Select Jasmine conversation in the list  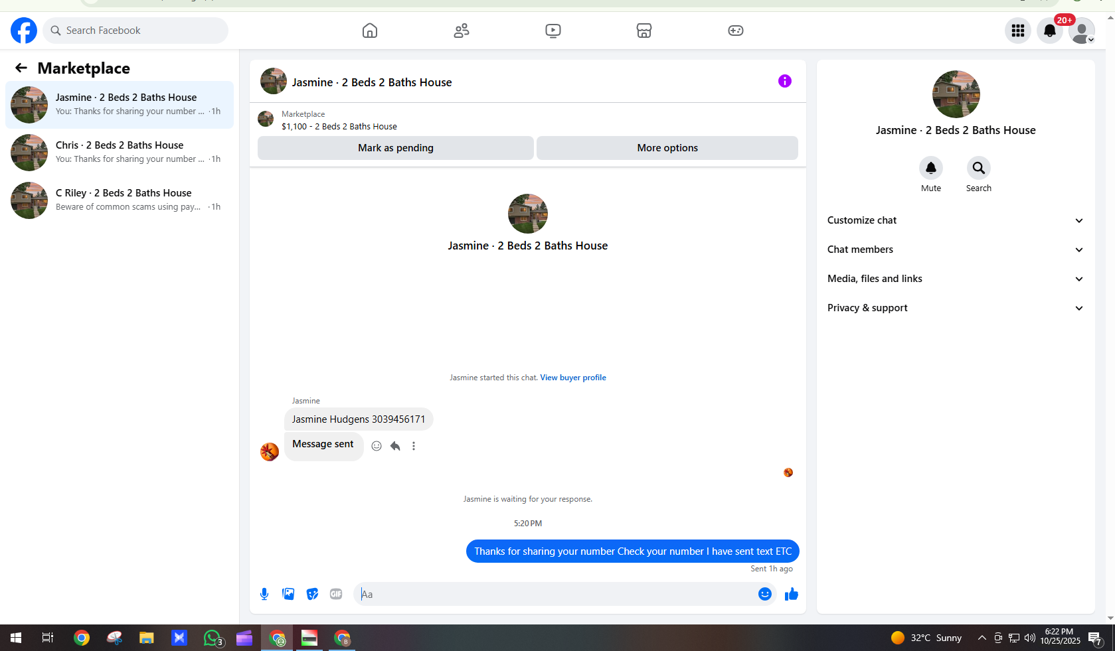point(120,105)
